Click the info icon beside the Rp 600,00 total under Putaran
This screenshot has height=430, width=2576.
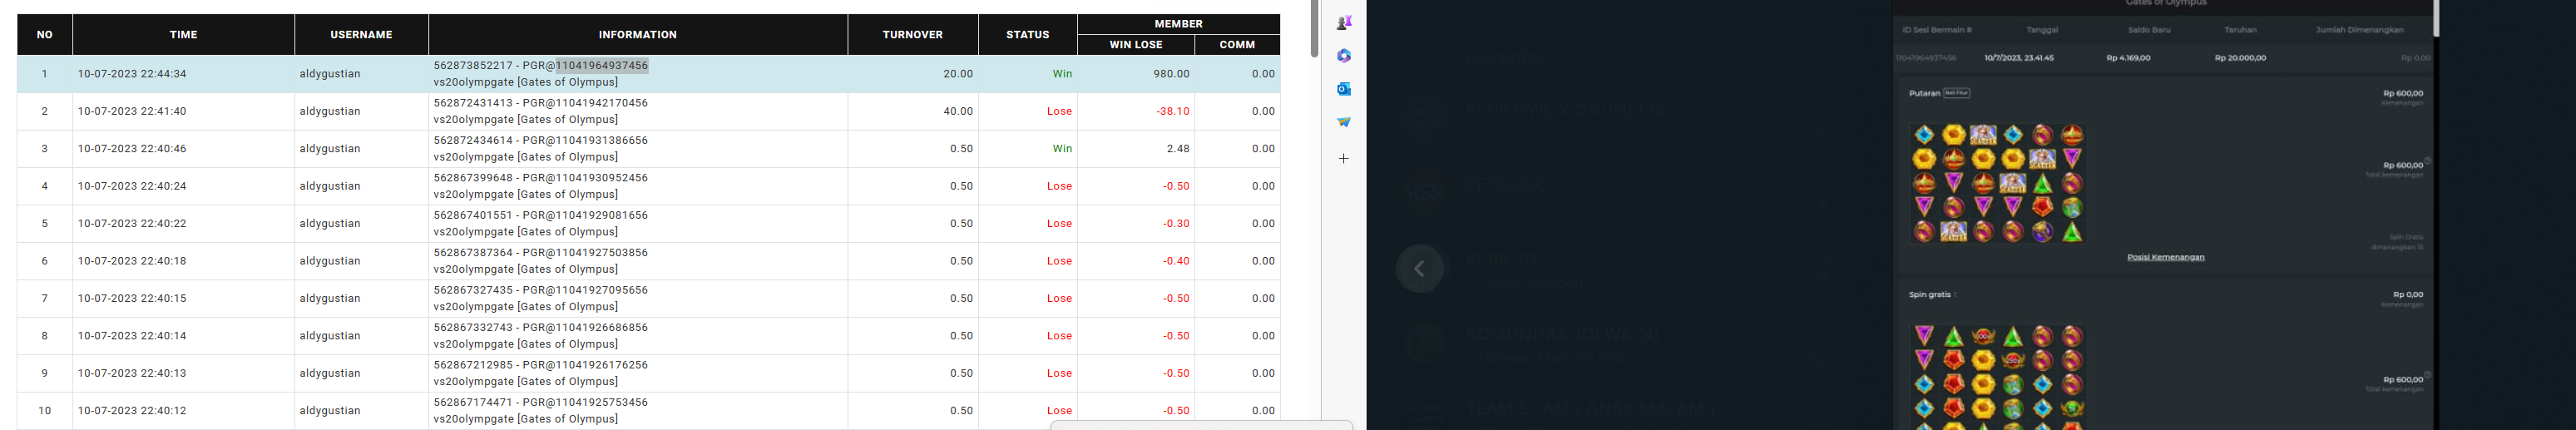pyautogui.click(x=2427, y=161)
